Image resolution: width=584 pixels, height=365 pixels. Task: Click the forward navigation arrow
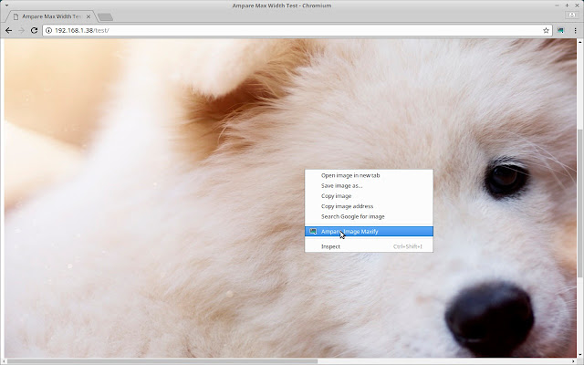pos(21,30)
